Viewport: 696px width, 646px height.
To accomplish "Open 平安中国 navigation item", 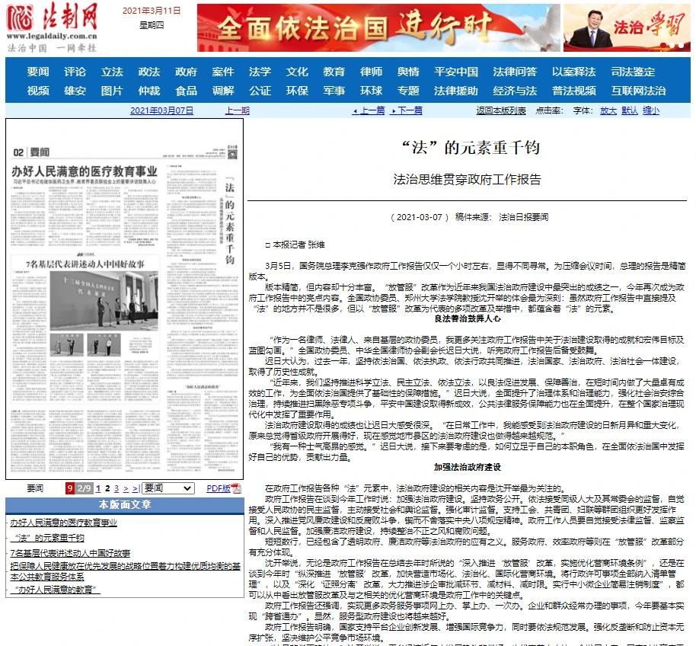I will click(x=456, y=72).
